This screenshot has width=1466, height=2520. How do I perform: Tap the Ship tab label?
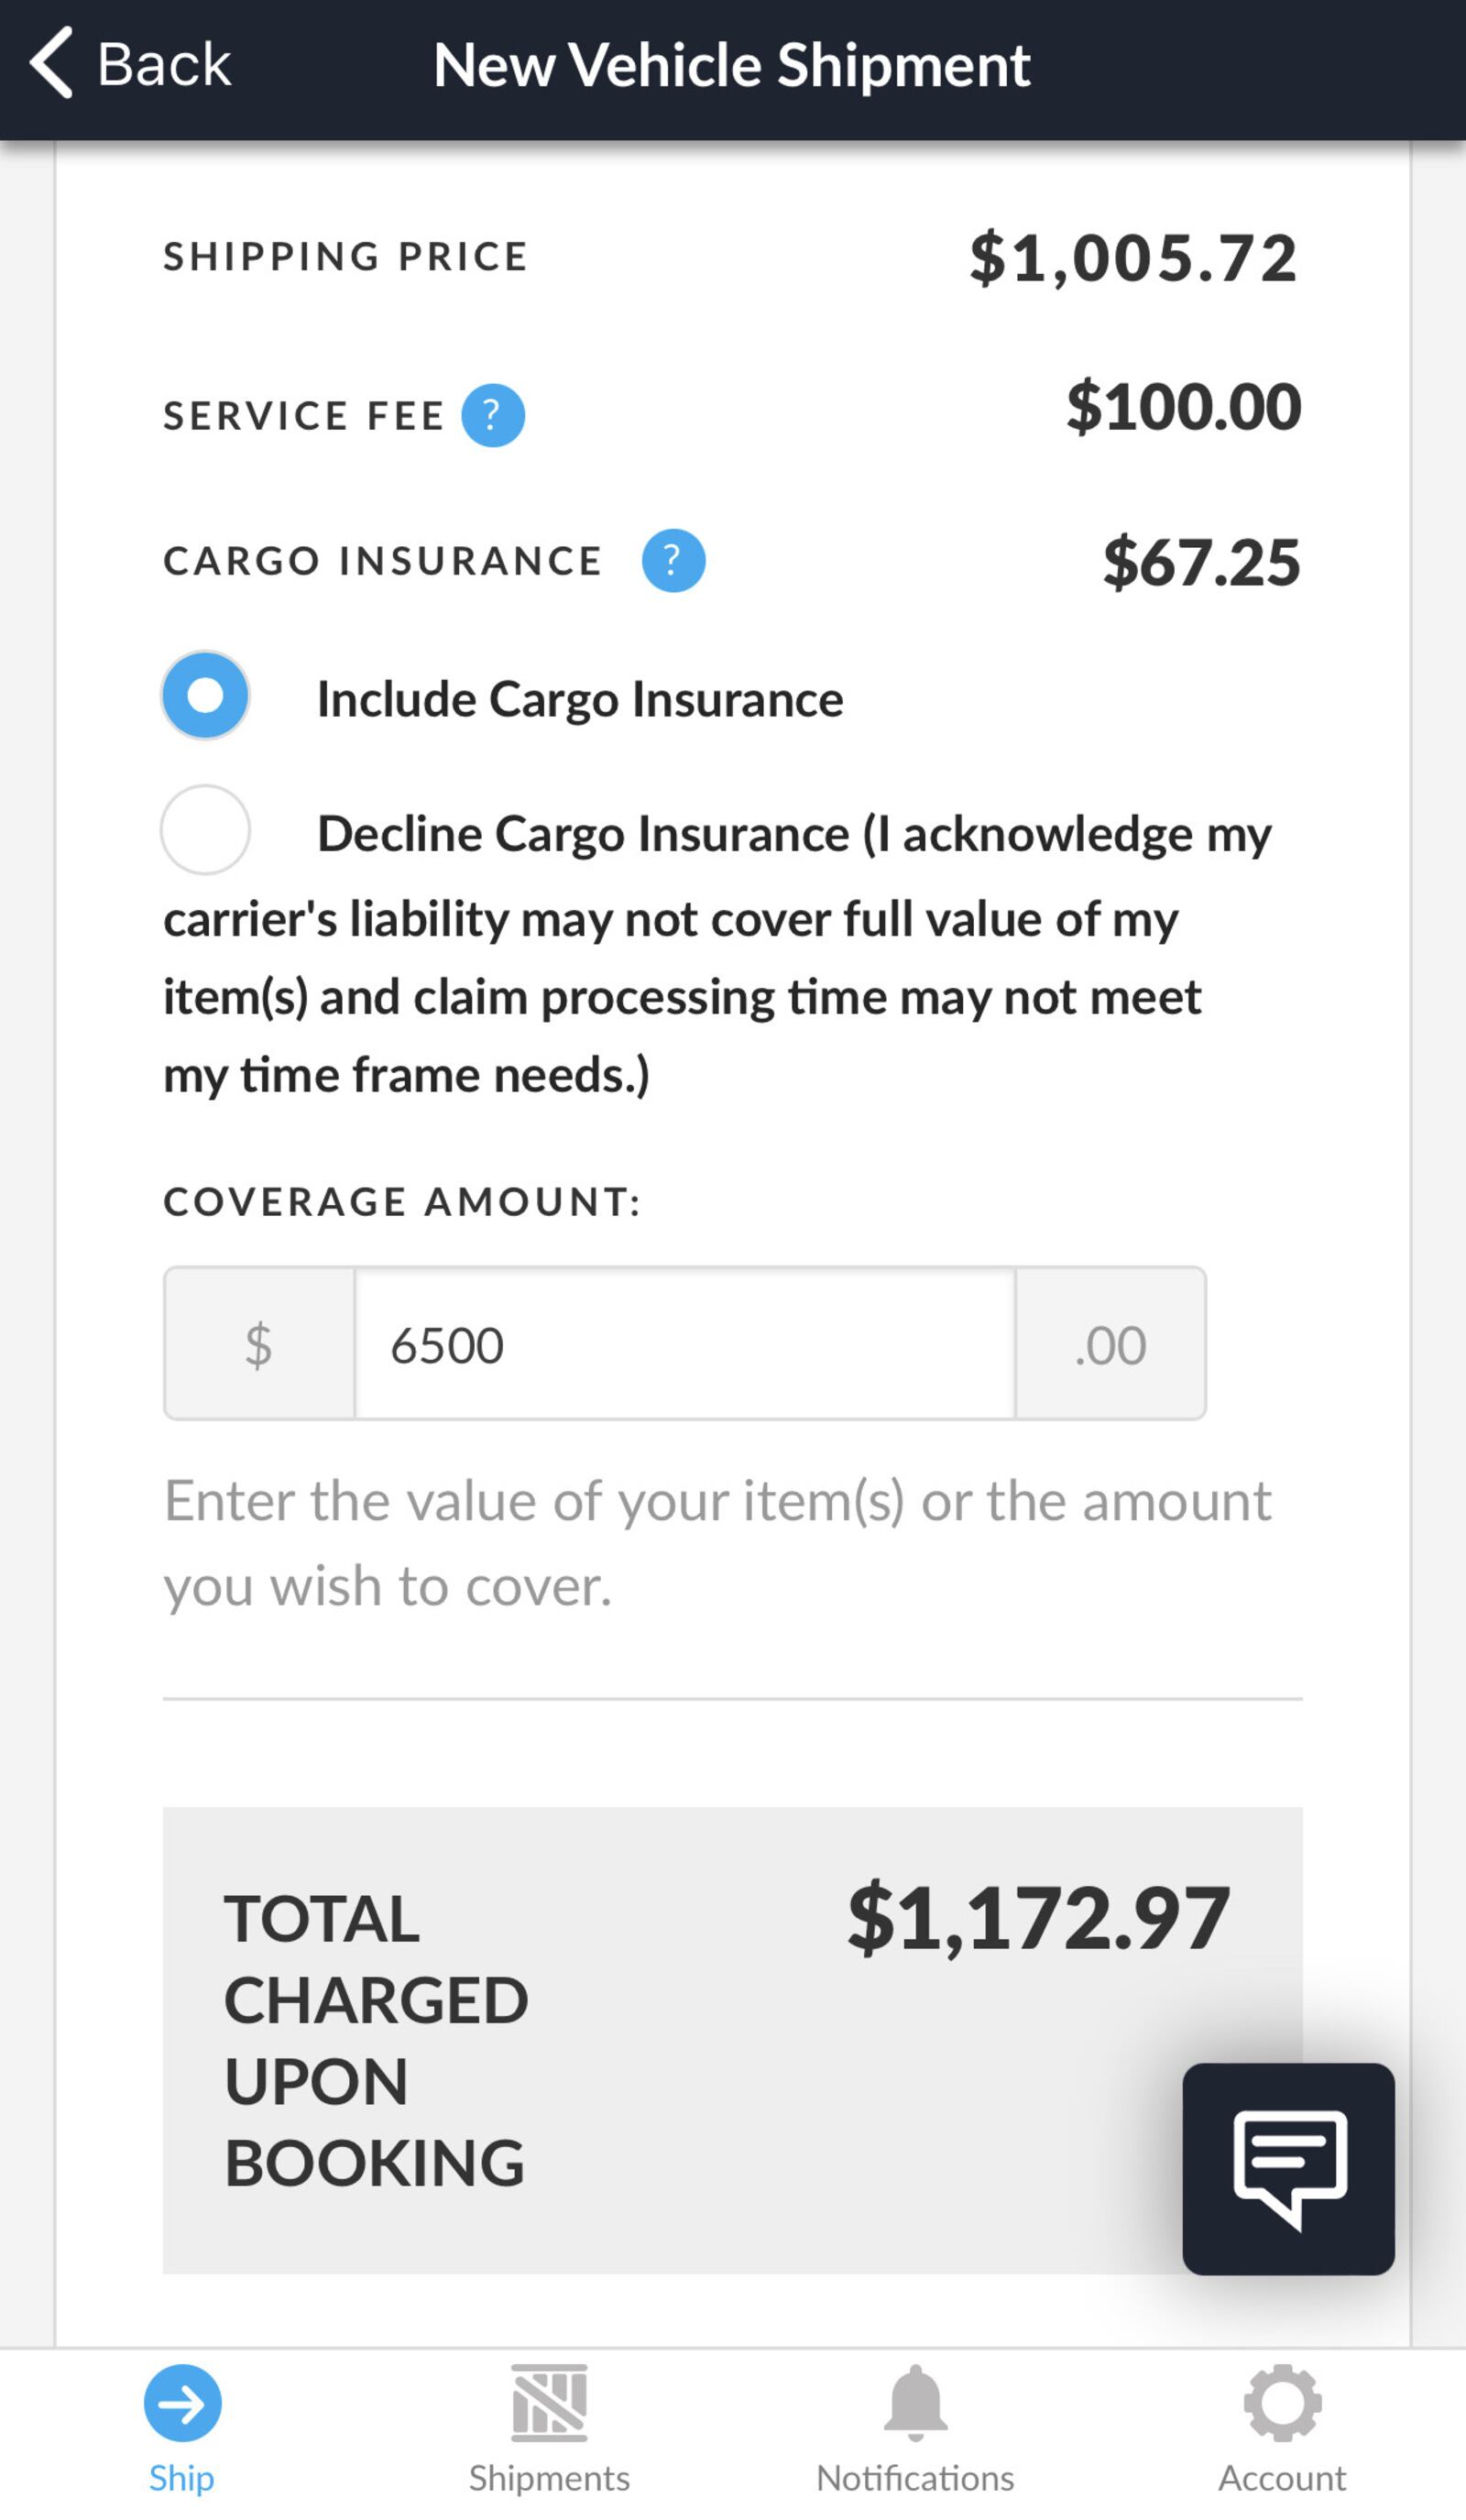182,2478
